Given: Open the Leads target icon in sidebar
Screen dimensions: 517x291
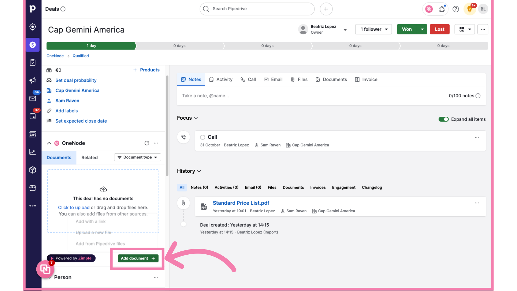Looking at the screenshot, I should click(33, 27).
